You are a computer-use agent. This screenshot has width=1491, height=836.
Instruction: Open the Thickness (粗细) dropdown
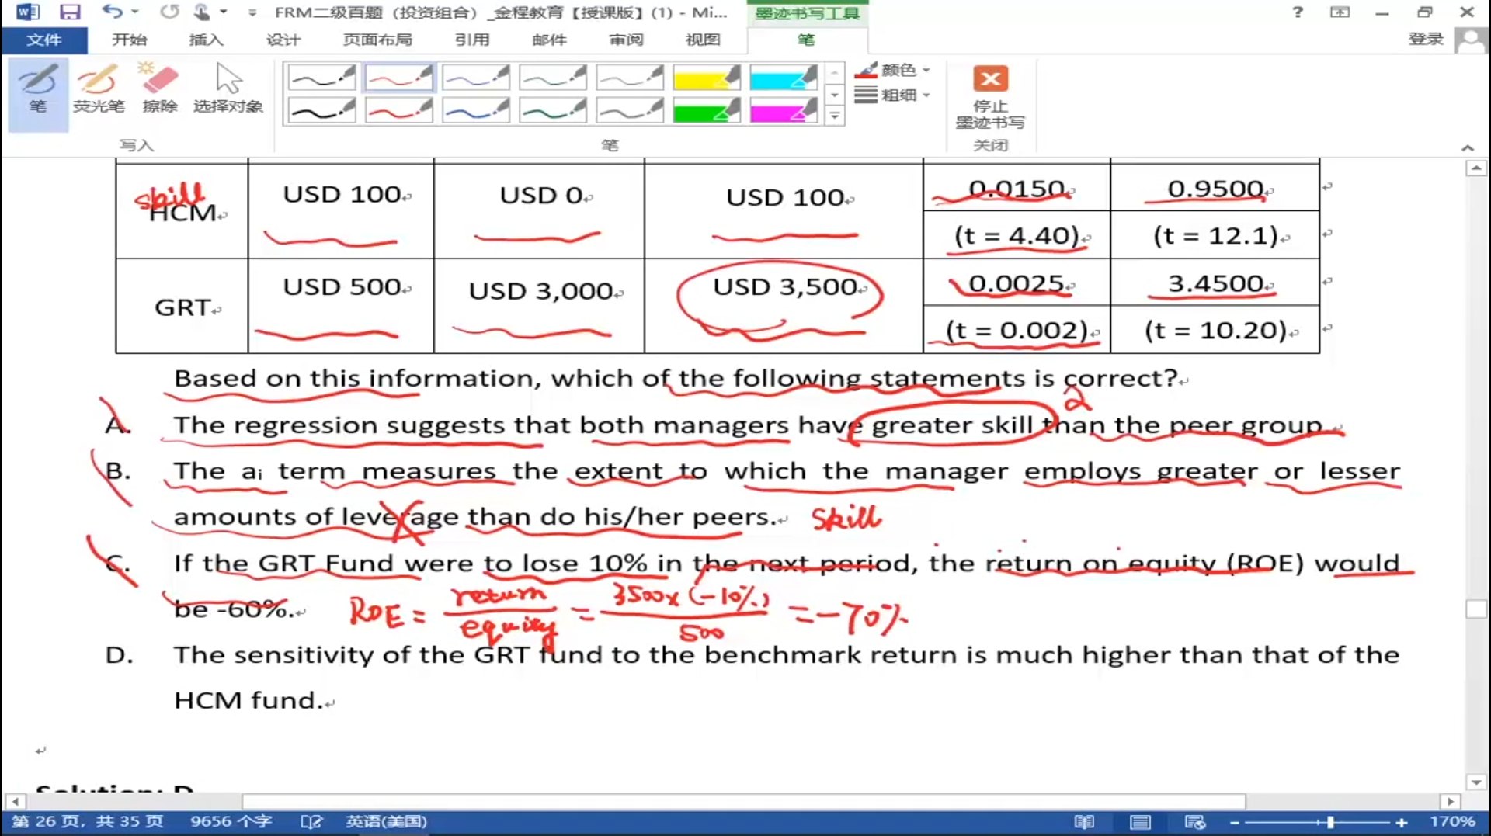pos(893,95)
